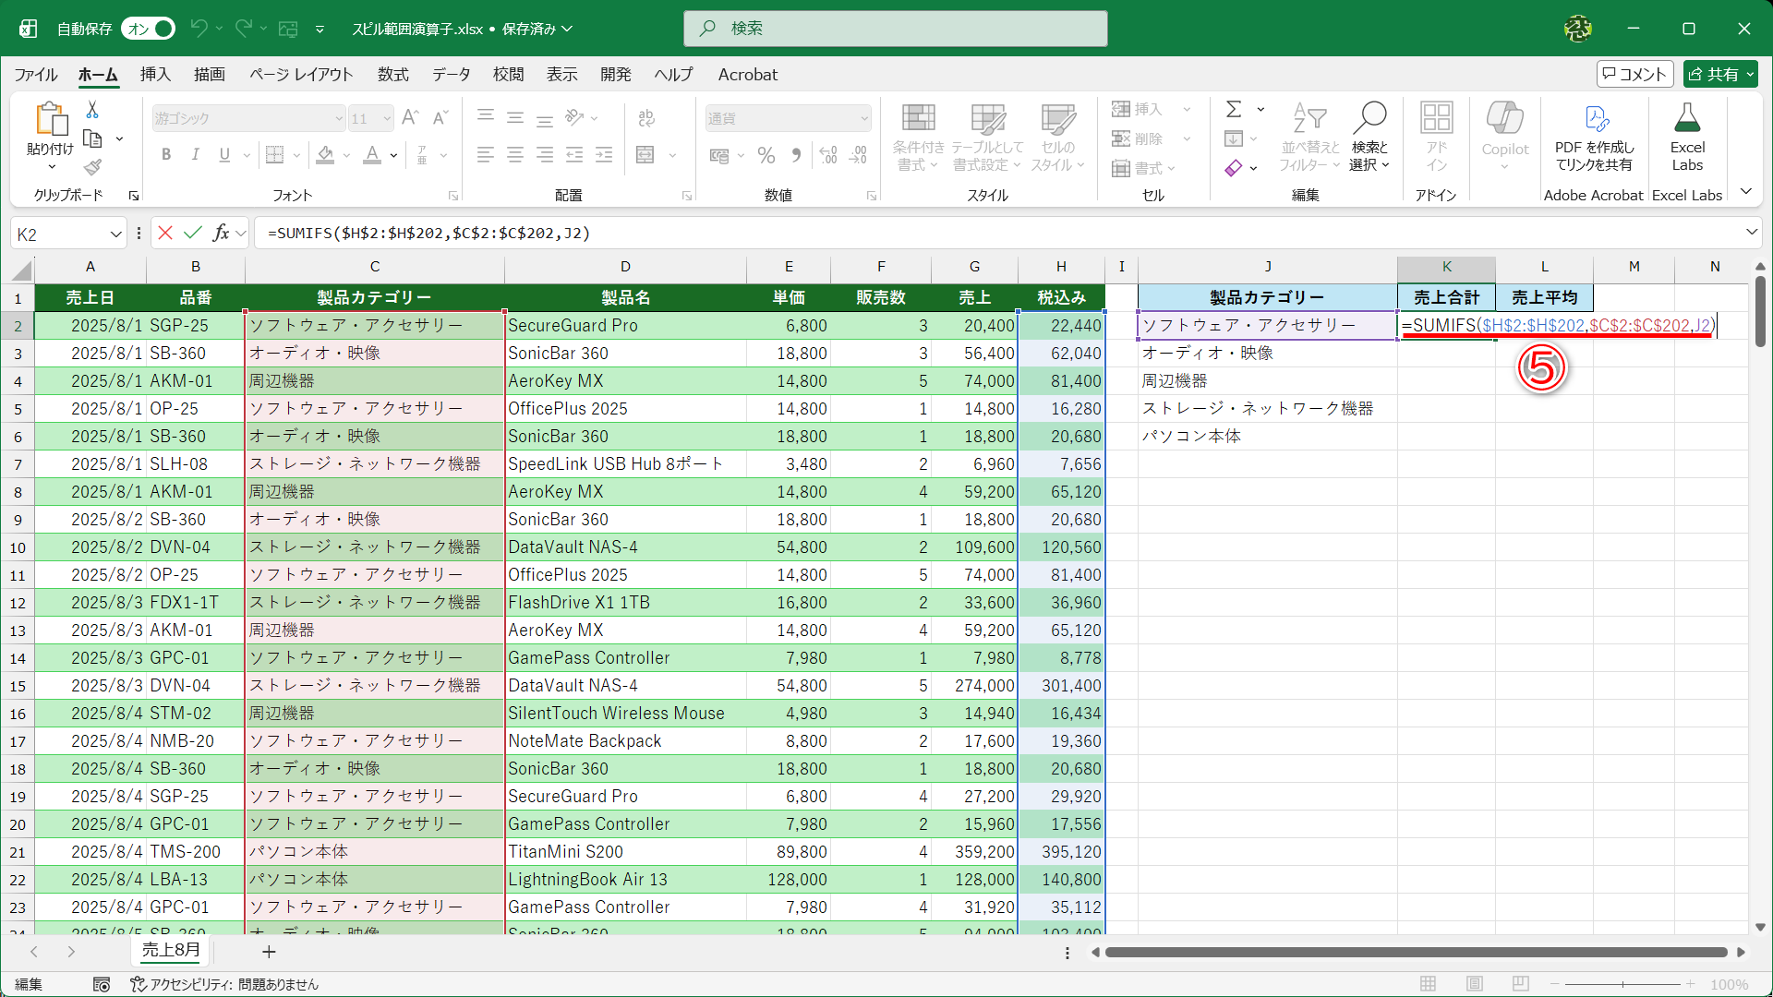Toggle italic formatting

tap(195, 154)
